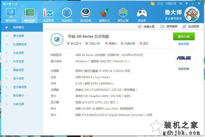Image resolution: width=205 pixels, height=137 pixels.
Task: Click the round computer monitor icon
Action: pyautogui.click(x=57, y=39)
